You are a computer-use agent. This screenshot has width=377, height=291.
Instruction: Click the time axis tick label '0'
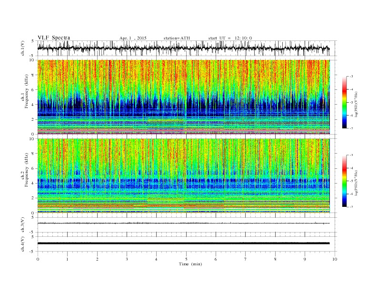(x=38, y=259)
